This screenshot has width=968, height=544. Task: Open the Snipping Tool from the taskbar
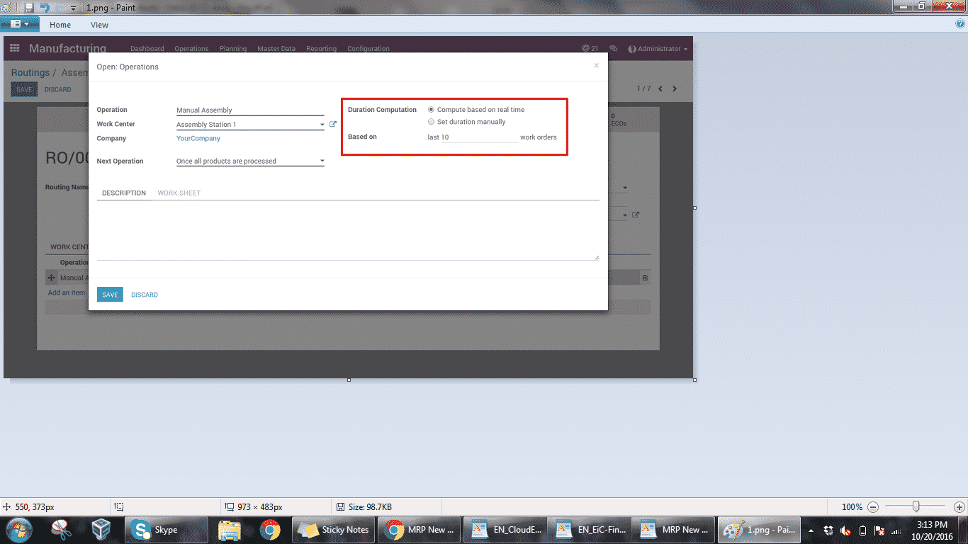61,529
